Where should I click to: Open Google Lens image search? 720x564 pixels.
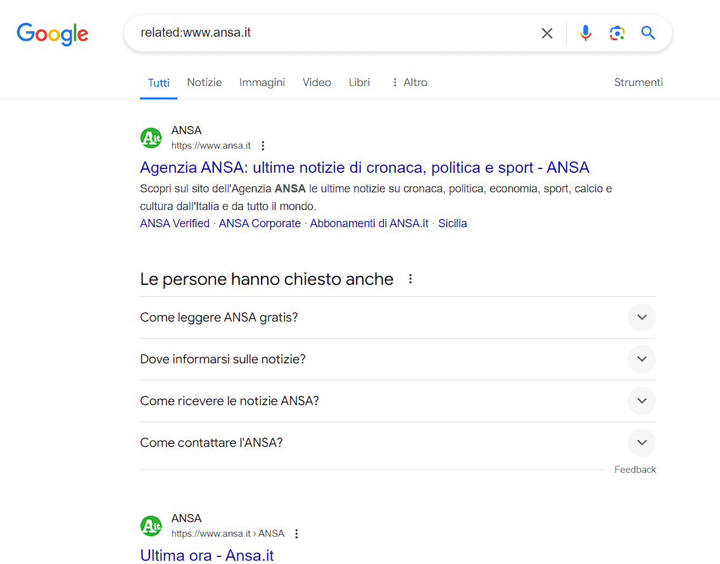(617, 33)
